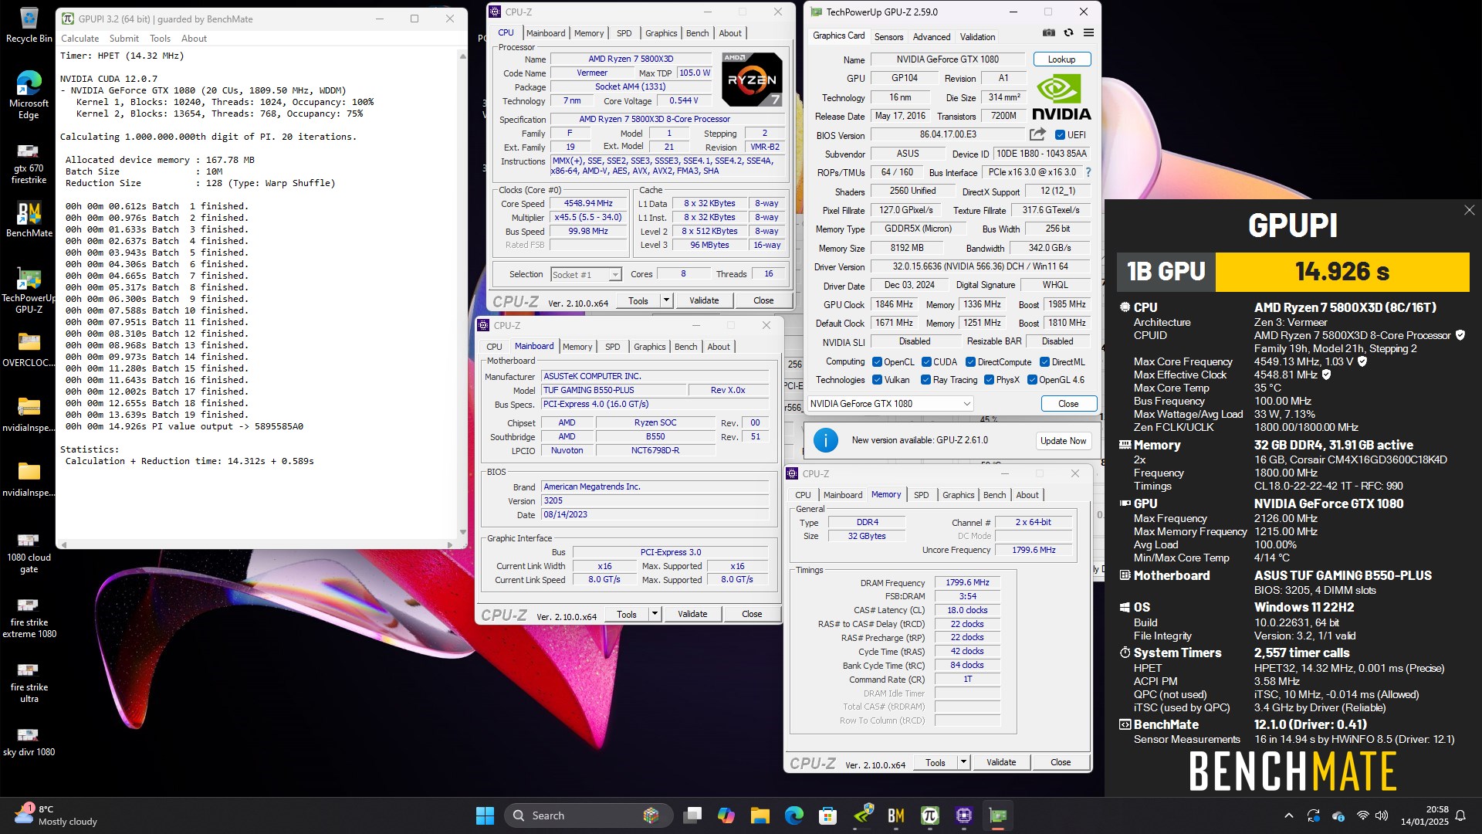The height and width of the screenshot is (834, 1482).
Task: Toggle the UEFI checkbox in GPU-Z
Action: [x=1060, y=135]
